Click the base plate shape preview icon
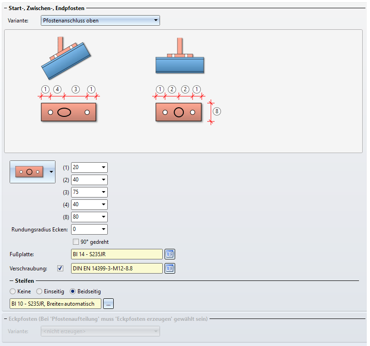The image size is (370, 346). 29,171
